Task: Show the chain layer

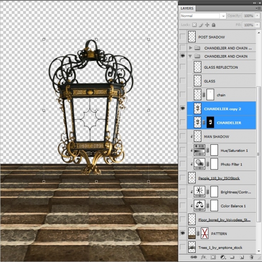Action: tap(183, 94)
